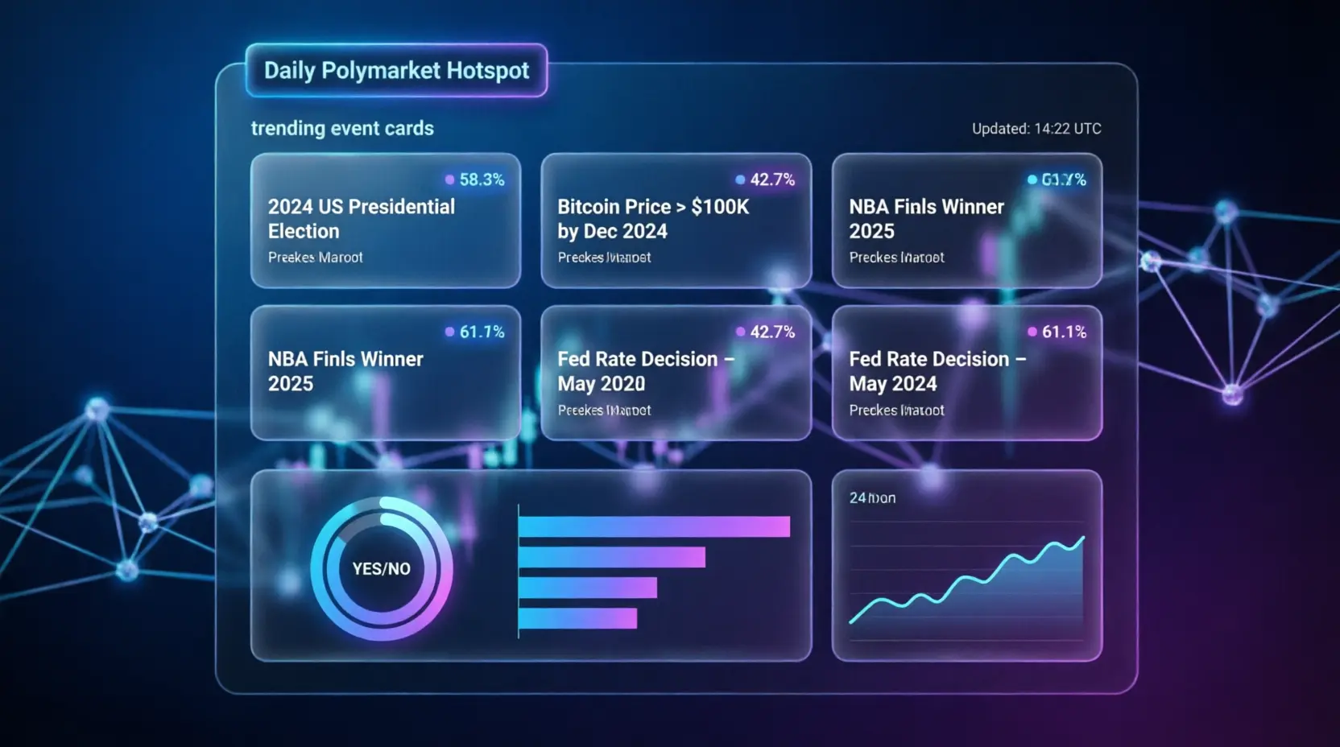Open the Fed Rate Decision – May 2020 card
Screen dimensions: 1340x747
pyautogui.click(x=676, y=373)
